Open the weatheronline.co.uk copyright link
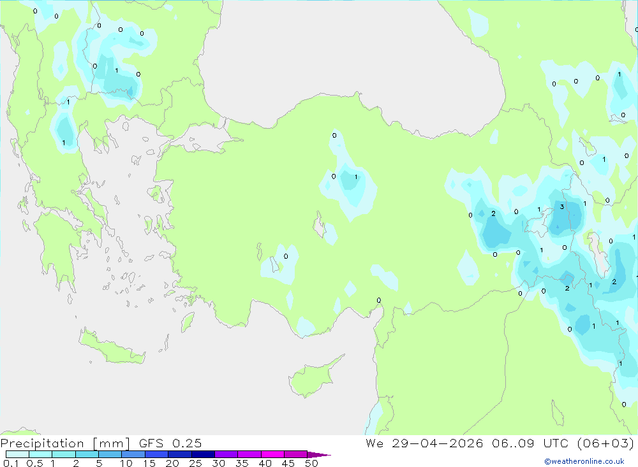The width and height of the screenshot is (638, 467). point(584,461)
